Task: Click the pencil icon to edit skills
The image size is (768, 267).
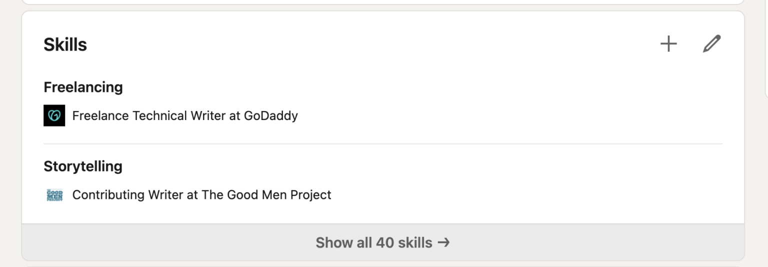Action: tap(711, 44)
